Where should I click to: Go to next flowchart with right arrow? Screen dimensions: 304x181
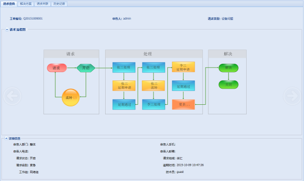click(x=292, y=96)
